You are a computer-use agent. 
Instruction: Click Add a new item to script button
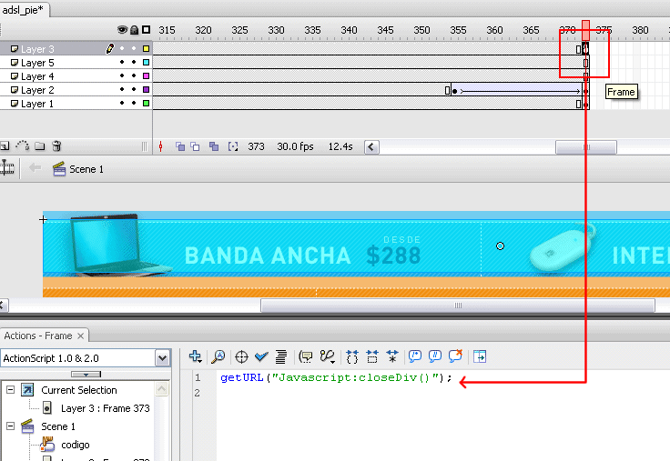[x=195, y=357]
